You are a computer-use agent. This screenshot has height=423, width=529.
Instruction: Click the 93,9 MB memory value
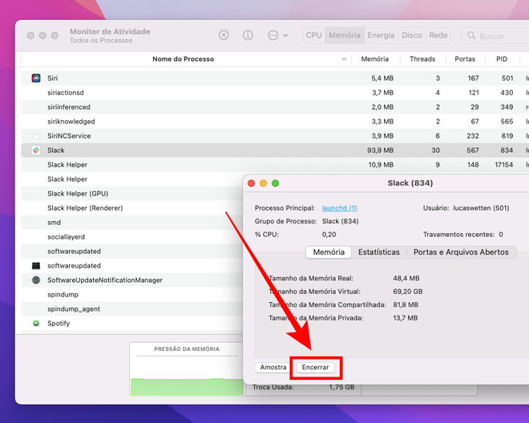coord(380,151)
